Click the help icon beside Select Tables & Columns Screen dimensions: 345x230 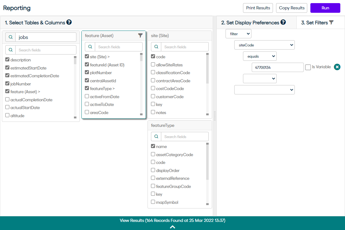point(69,22)
